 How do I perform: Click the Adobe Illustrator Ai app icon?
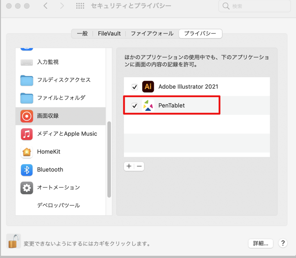point(148,86)
